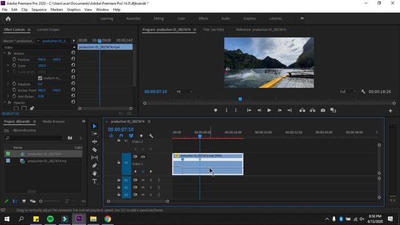Step back one frame
400x225 pixels.
[259, 111]
